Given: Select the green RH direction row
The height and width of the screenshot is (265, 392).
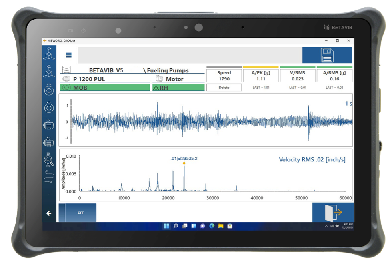Looking at the screenshot, I should click(x=178, y=88).
